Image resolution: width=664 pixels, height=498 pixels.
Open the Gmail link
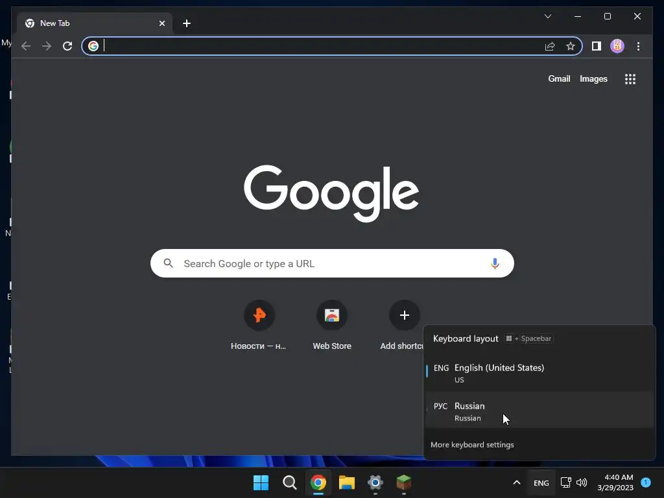[x=559, y=78]
